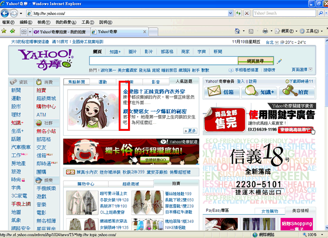Click the 註冊 register link

[x=253, y=81]
